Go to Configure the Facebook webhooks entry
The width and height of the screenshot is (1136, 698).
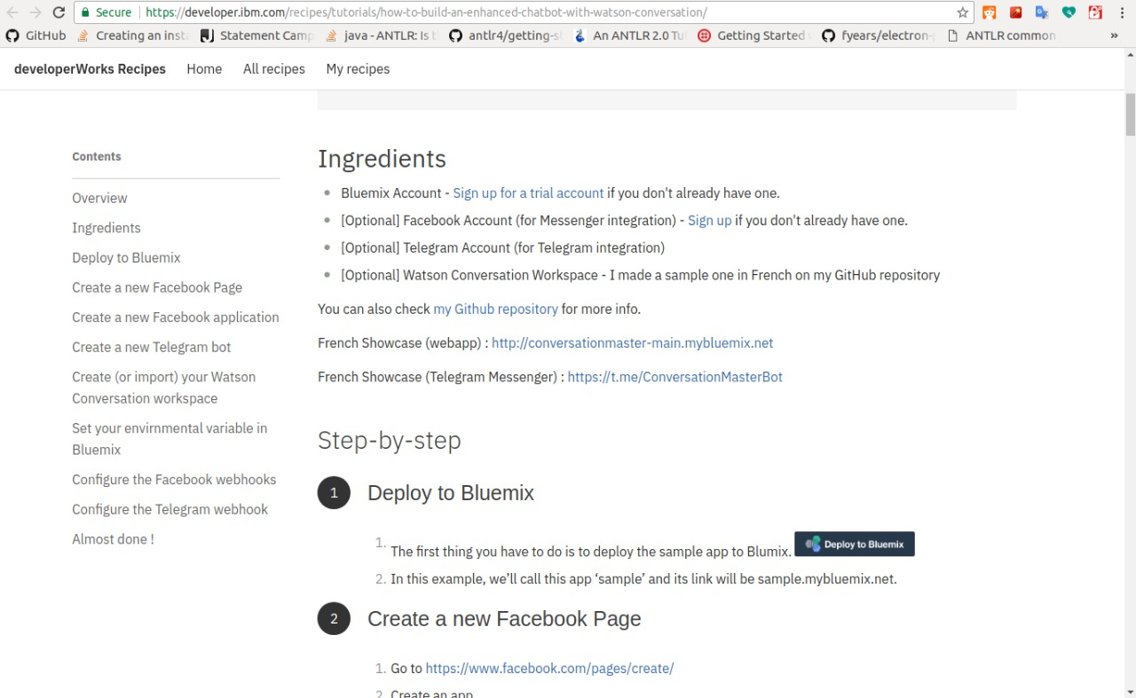(174, 480)
